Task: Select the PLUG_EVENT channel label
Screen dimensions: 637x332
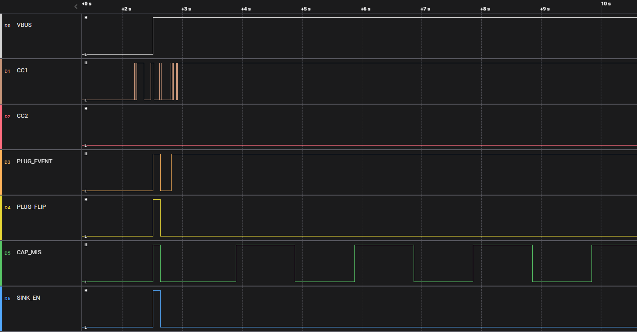Action: click(x=35, y=161)
